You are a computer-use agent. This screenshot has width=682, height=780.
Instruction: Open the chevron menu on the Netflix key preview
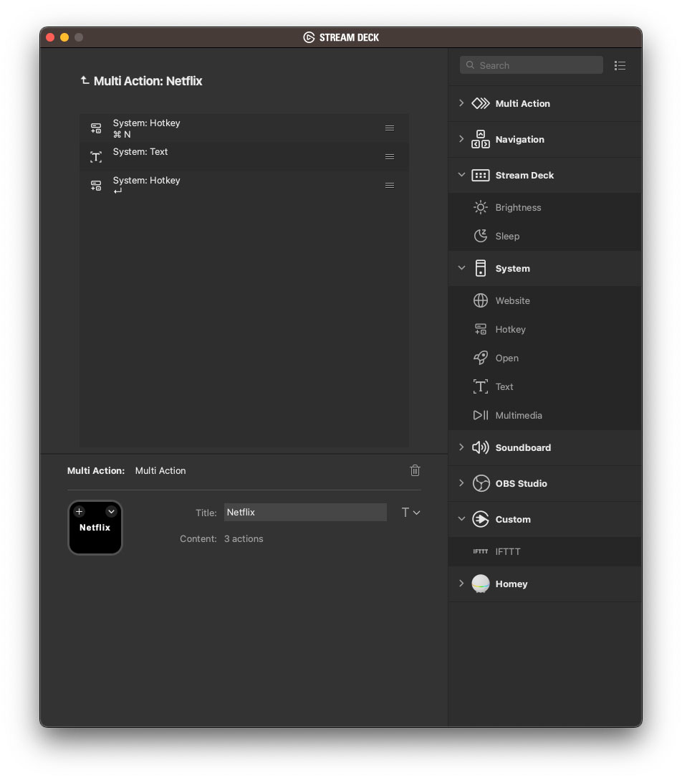coord(111,511)
